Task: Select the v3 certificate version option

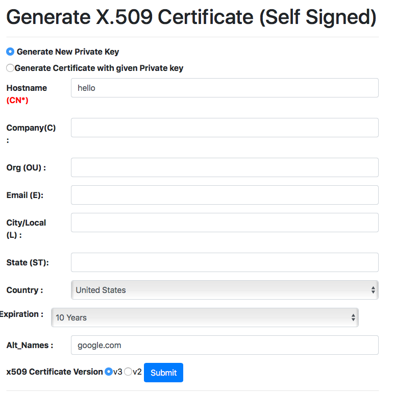Action: [109, 372]
